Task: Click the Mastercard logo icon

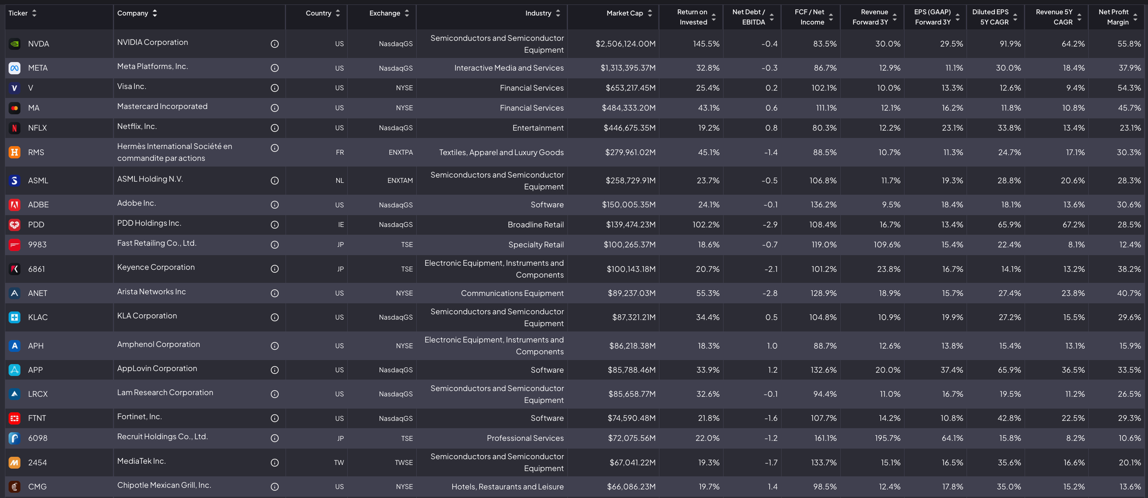Action: pos(15,108)
